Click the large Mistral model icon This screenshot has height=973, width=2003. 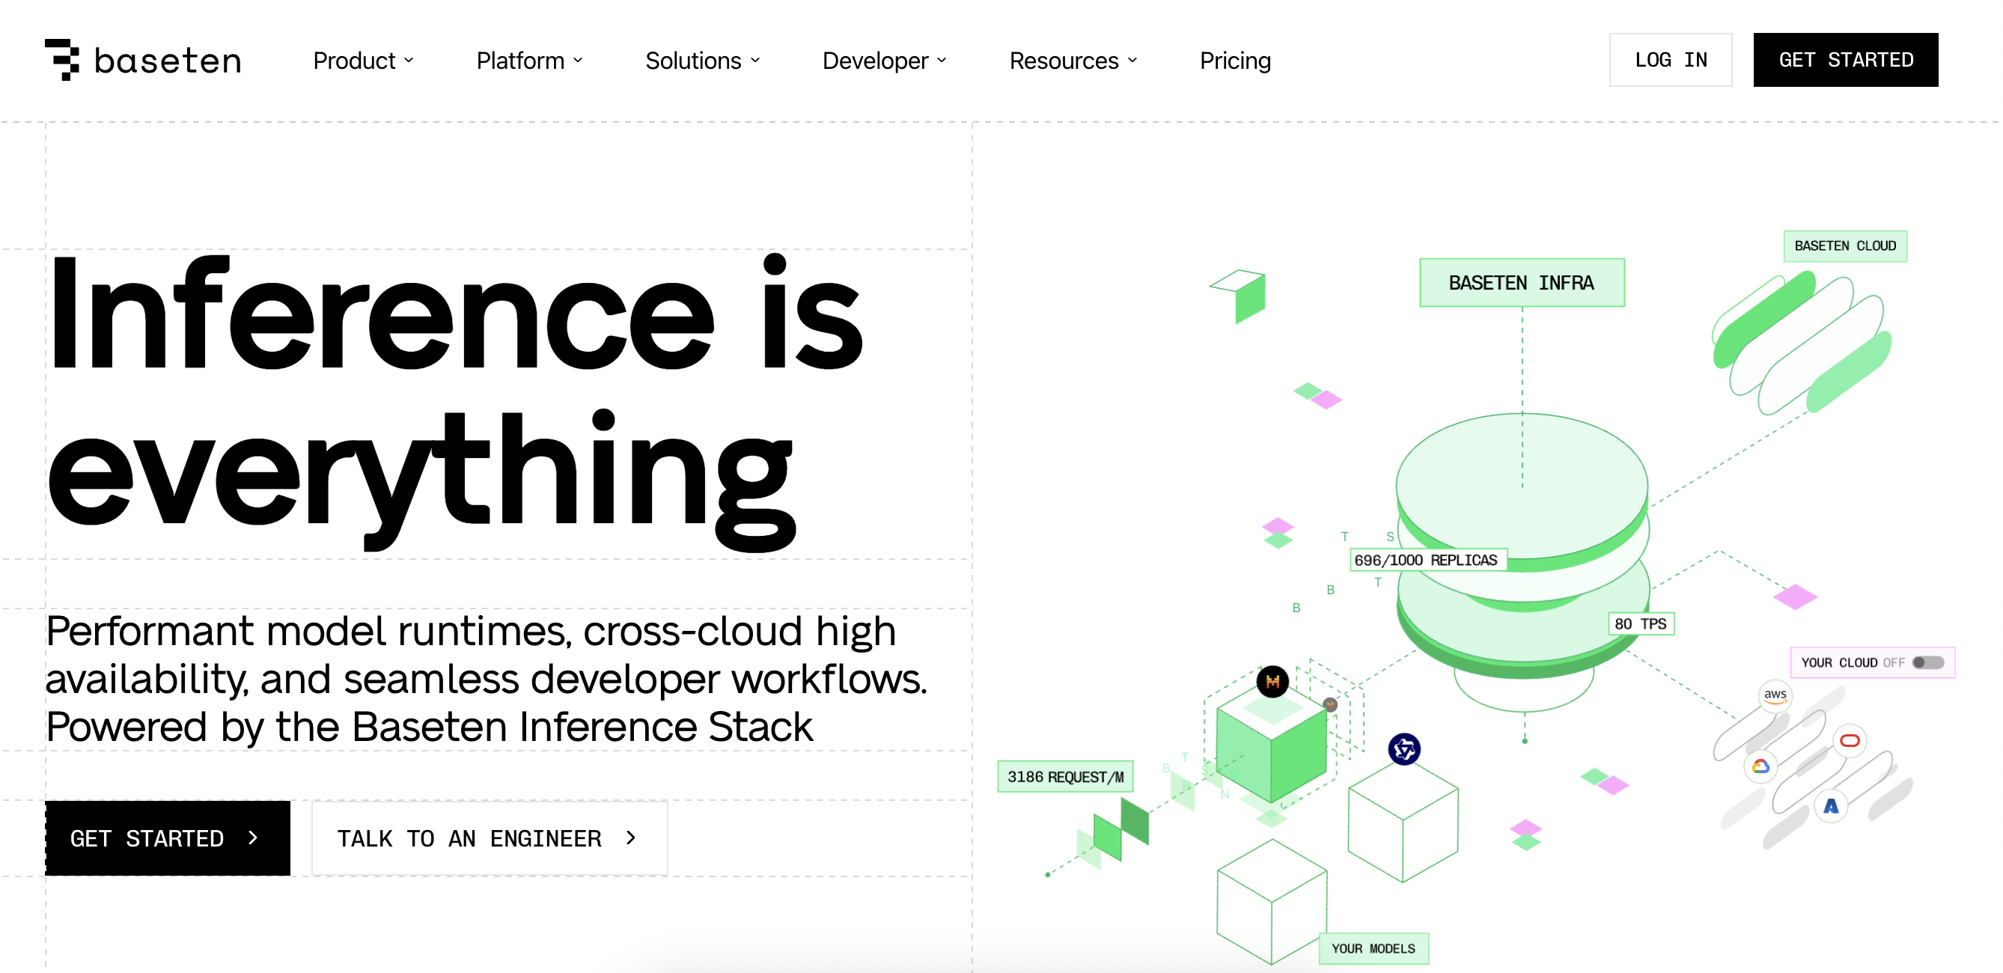(x=1273, y=682)
